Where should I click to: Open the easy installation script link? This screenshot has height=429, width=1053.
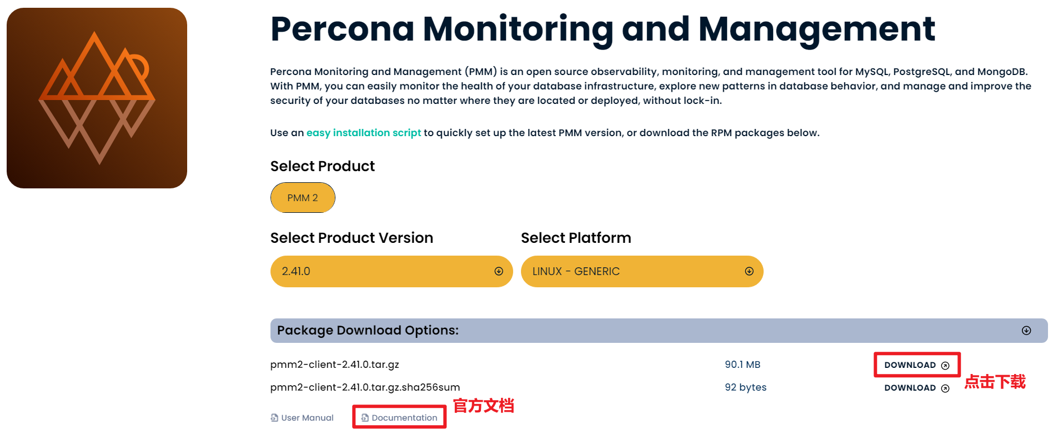(364, 133)
